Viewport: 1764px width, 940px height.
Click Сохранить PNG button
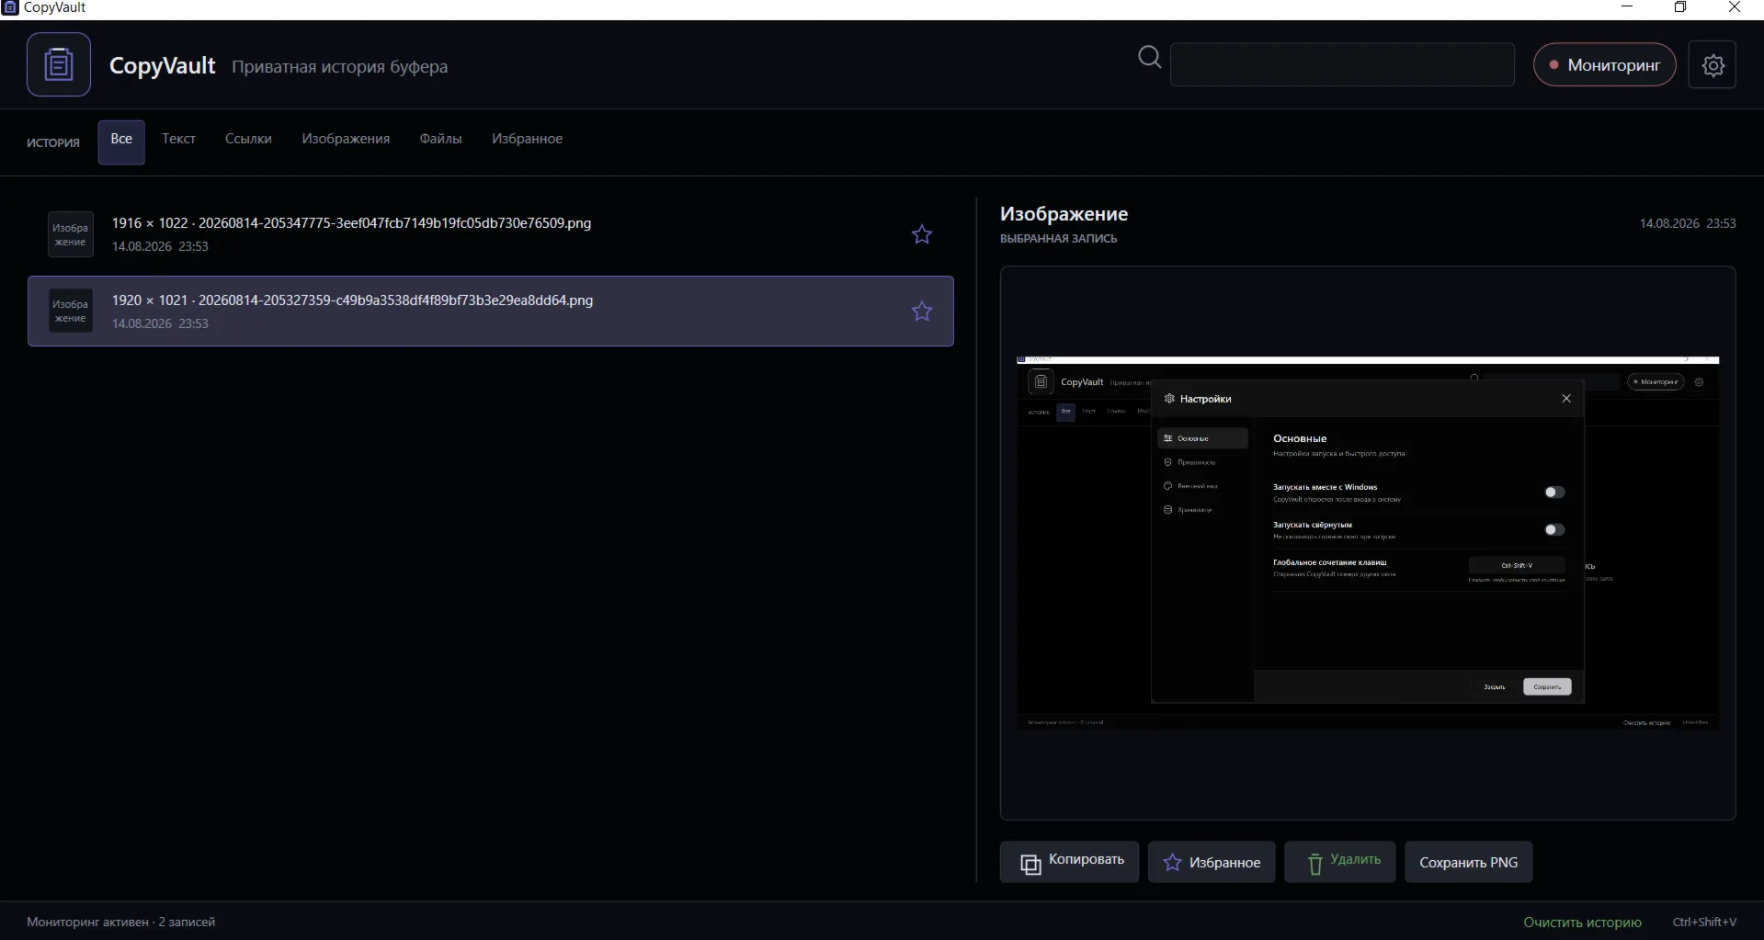pos(1468,862)
